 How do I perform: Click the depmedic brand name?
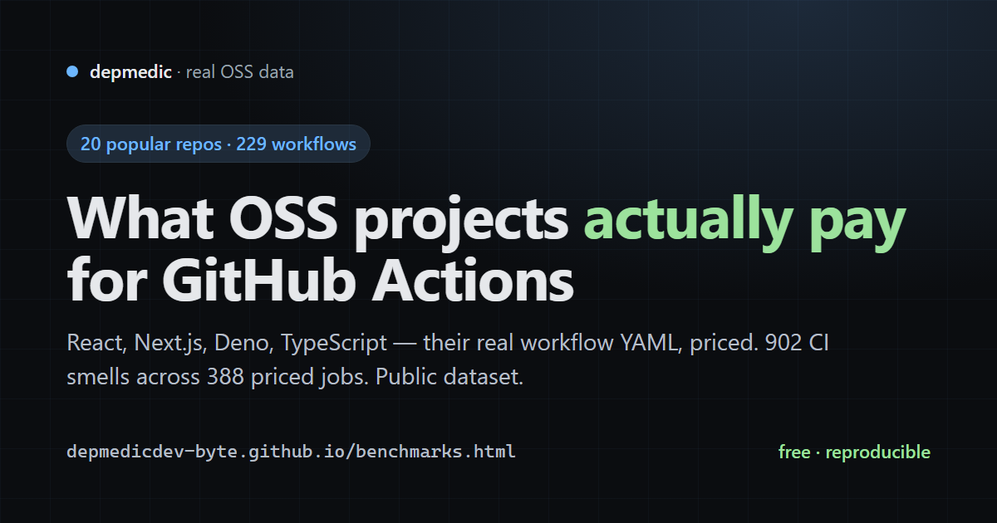pos(130,72)
